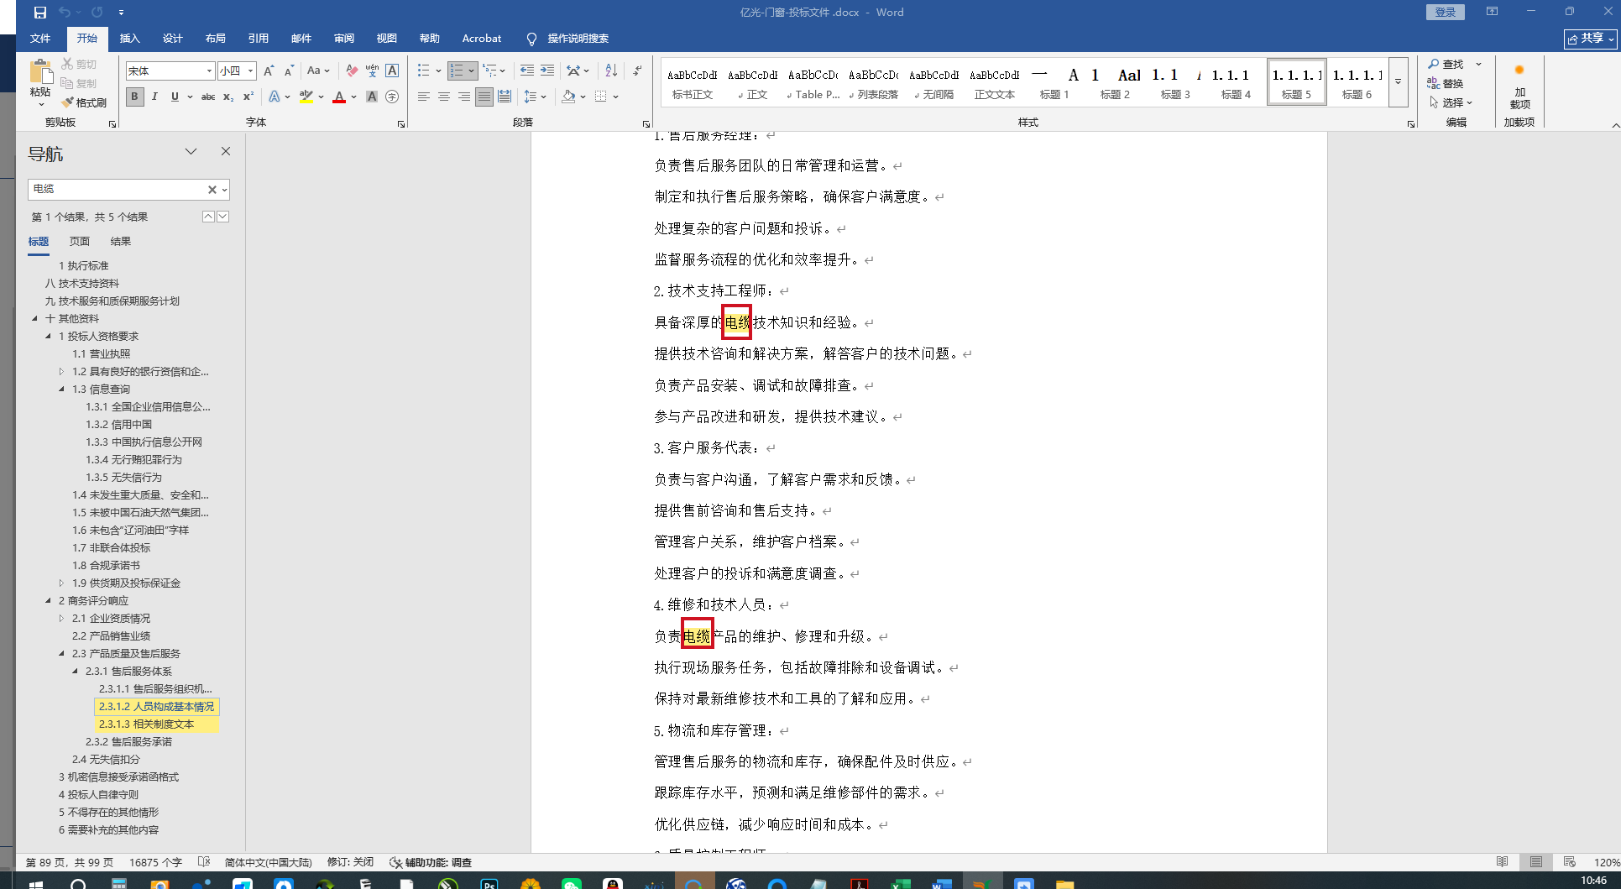Collapse the 十 其他资料 heading node
Screen dimensions: 1621x889
click(x=34, y=318)
